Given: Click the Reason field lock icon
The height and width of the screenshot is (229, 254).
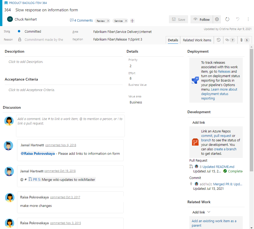Looking at the screenshot, I should tap(20, 39).
